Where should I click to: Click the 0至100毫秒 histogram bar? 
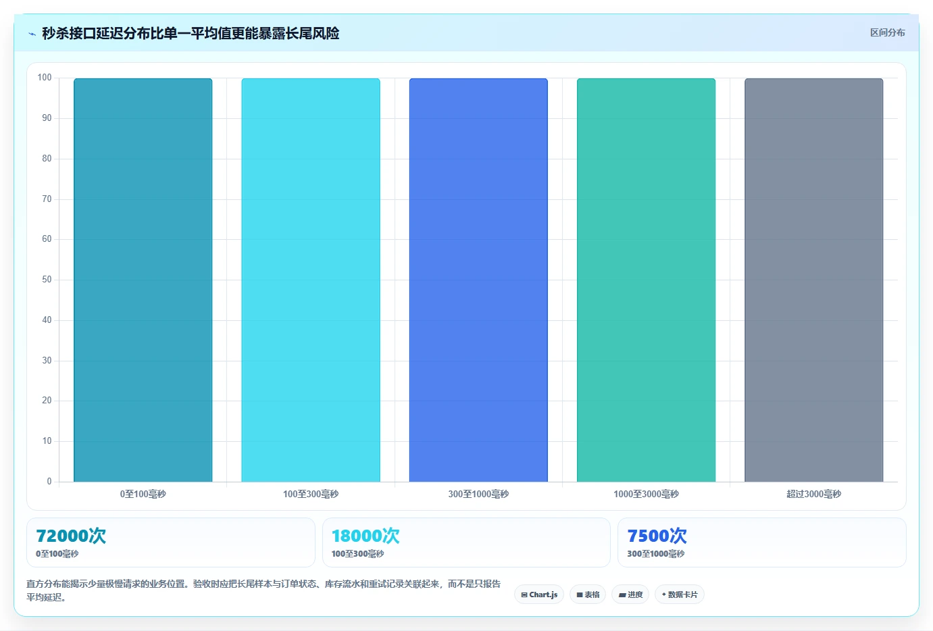[143, 280]
